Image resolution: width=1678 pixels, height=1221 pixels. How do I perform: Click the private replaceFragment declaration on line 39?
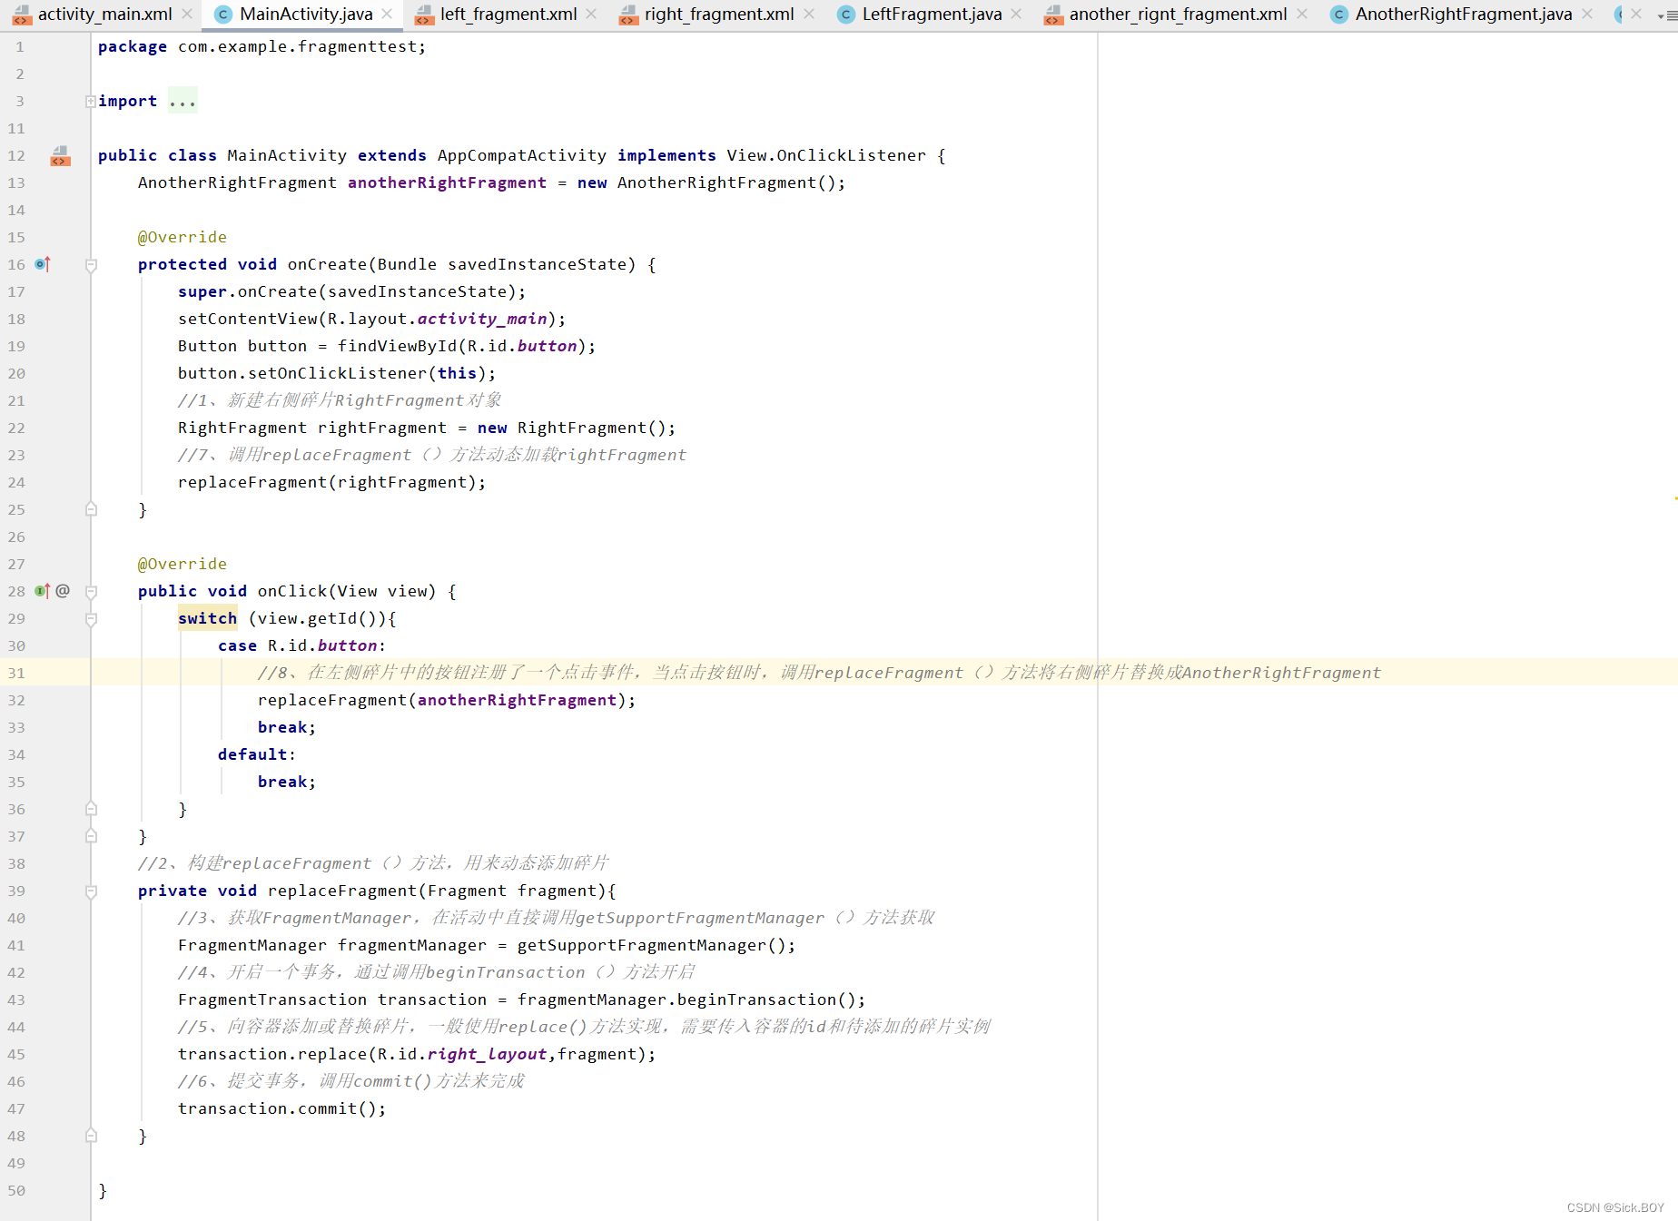pyautogui.click(x=377, y=891)
